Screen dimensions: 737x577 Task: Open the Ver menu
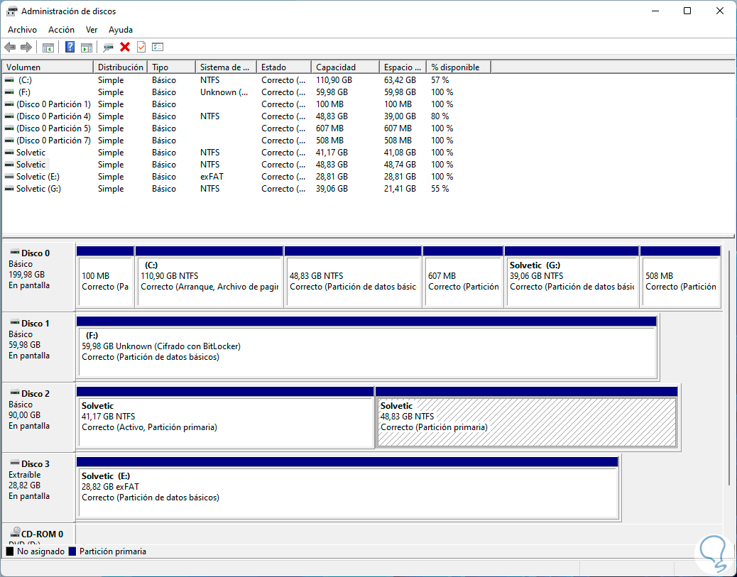click(x=91, y=30)
